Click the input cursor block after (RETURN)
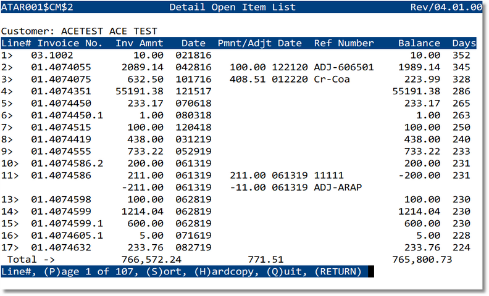This screenshot has width=489, height=296. (370, 271)
